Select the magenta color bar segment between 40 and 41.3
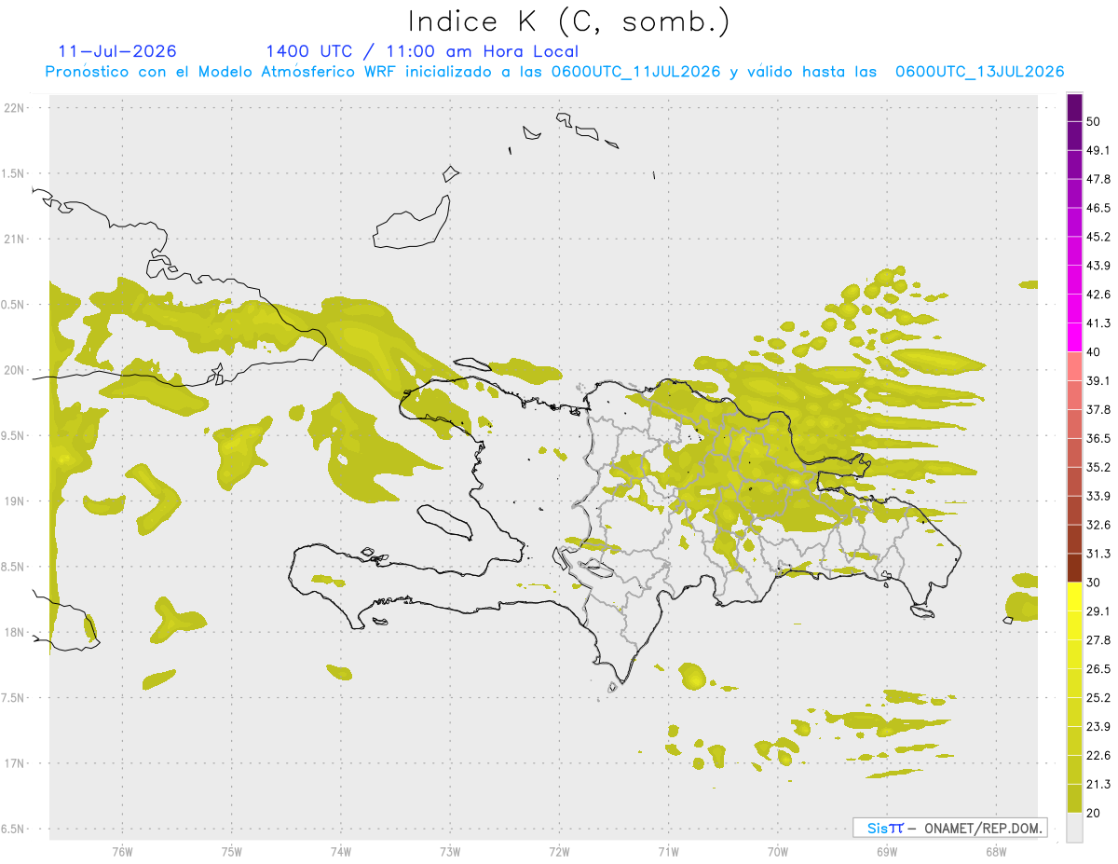This screenshot has height=864, width=1118. 1075,337
